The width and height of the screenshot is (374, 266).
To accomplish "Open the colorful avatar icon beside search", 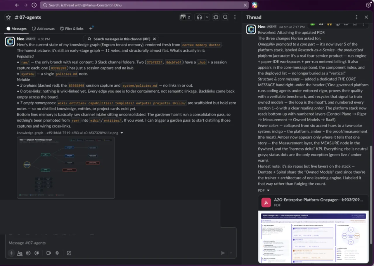I will pos(255,5).
